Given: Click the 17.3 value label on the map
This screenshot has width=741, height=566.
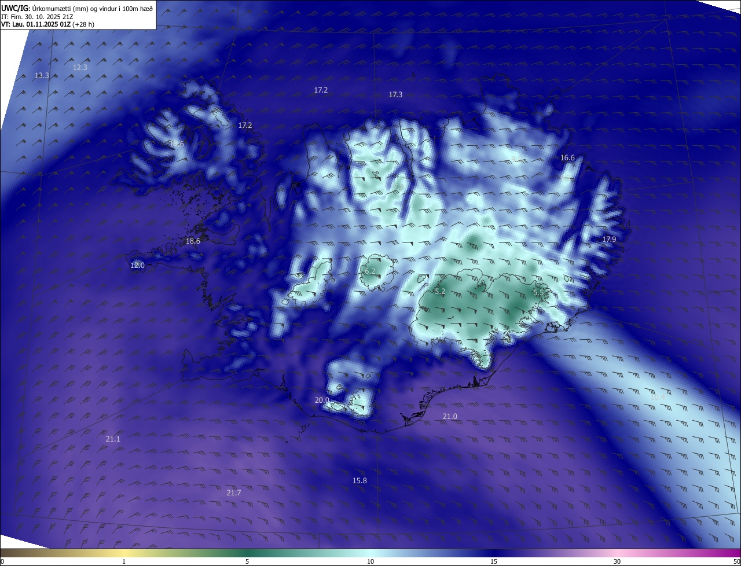Looking at the screenshot, I should pyautogui.click(x=395, y=94).
